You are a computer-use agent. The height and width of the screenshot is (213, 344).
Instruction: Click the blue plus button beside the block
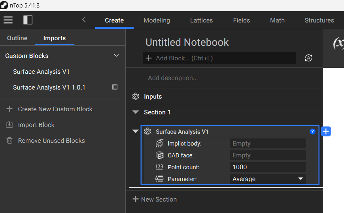[326, 131]
